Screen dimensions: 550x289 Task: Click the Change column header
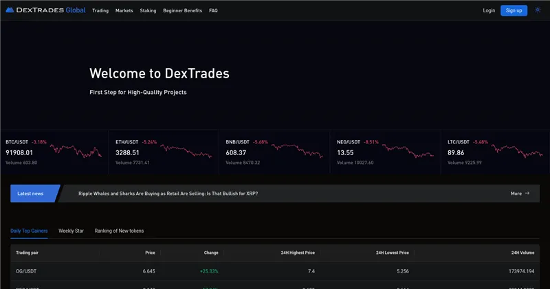coord(211,253)
